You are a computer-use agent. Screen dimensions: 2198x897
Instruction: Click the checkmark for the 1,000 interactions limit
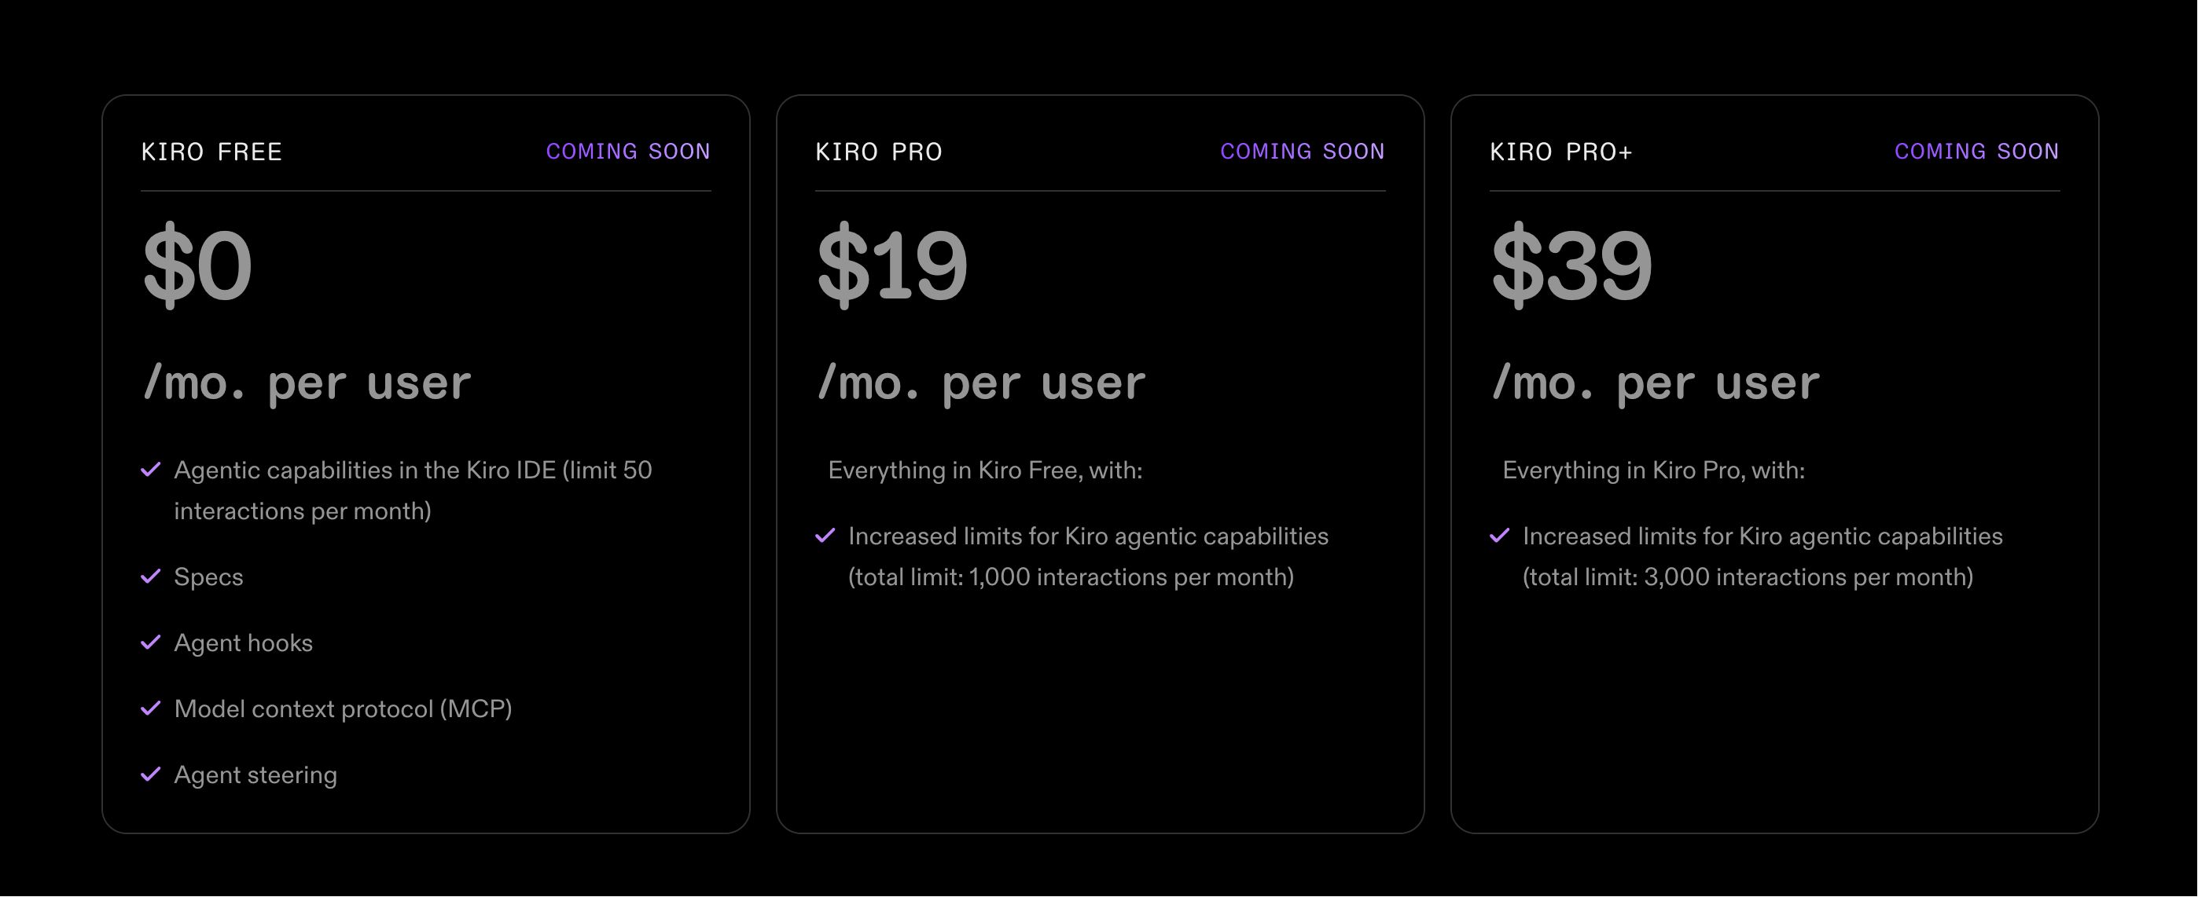pyautogui.click(x=825, y=536)
